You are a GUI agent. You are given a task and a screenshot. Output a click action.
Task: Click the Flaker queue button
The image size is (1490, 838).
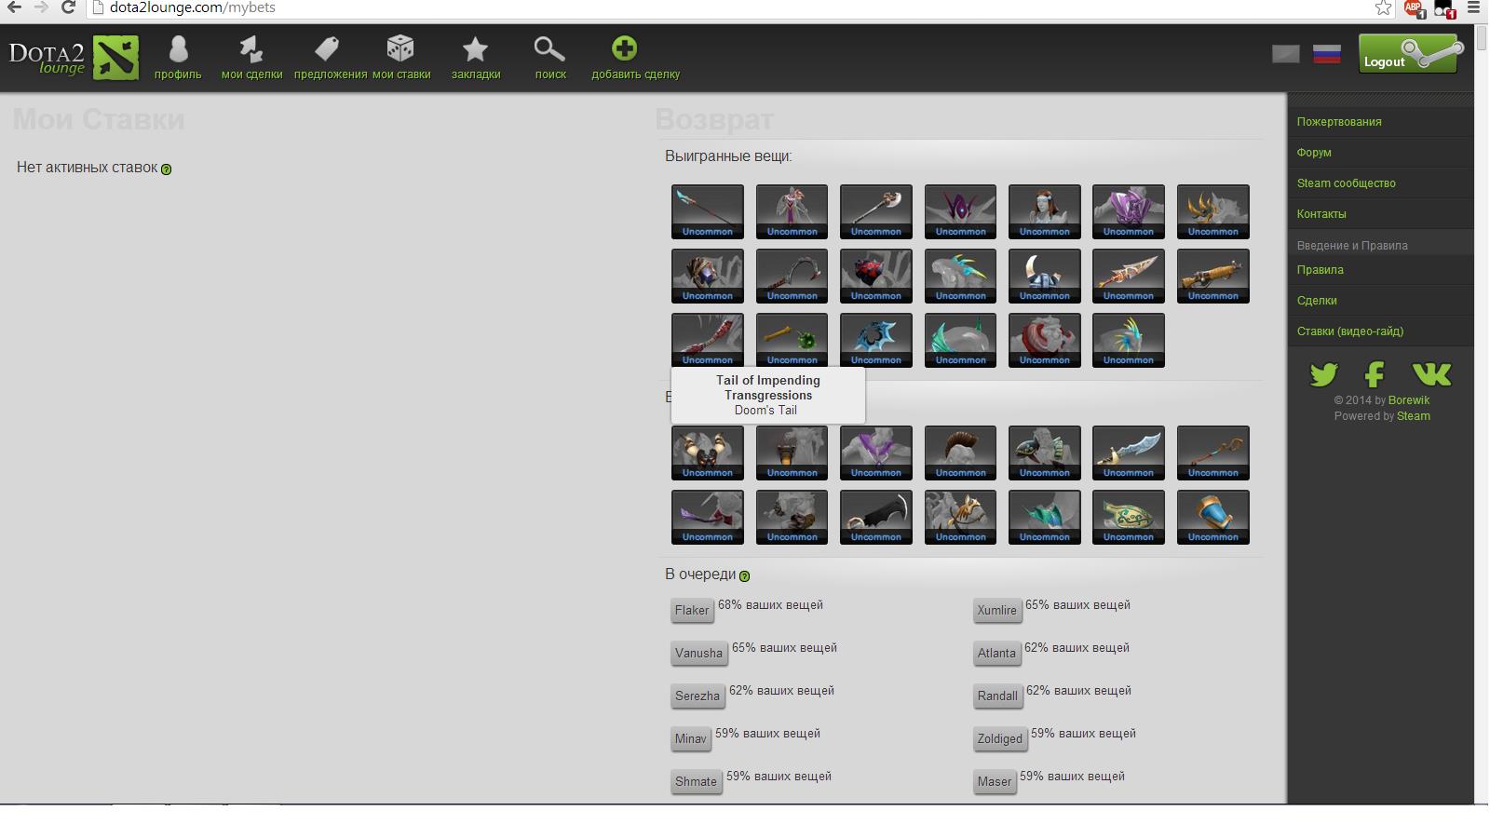[692, 611]
